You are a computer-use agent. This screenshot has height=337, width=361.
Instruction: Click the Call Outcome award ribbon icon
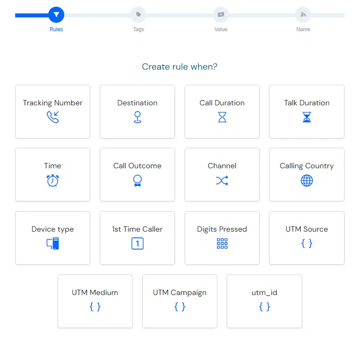(x=137, y=181)
